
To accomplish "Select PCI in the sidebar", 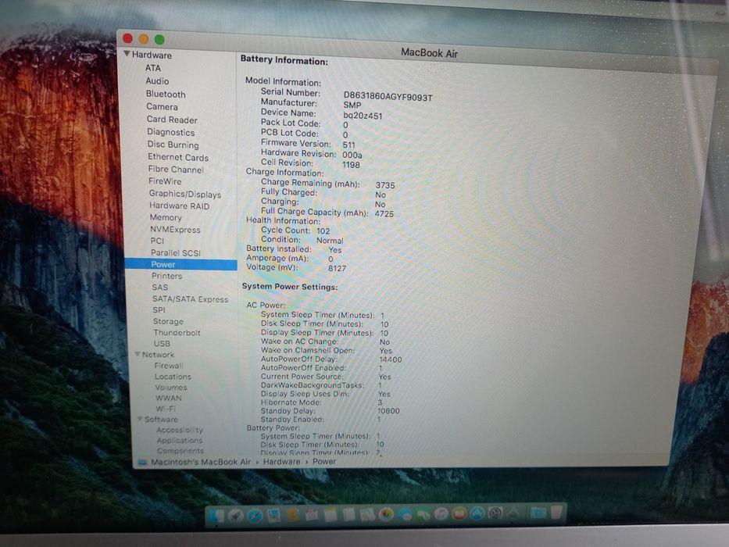I will coord(157,241).
